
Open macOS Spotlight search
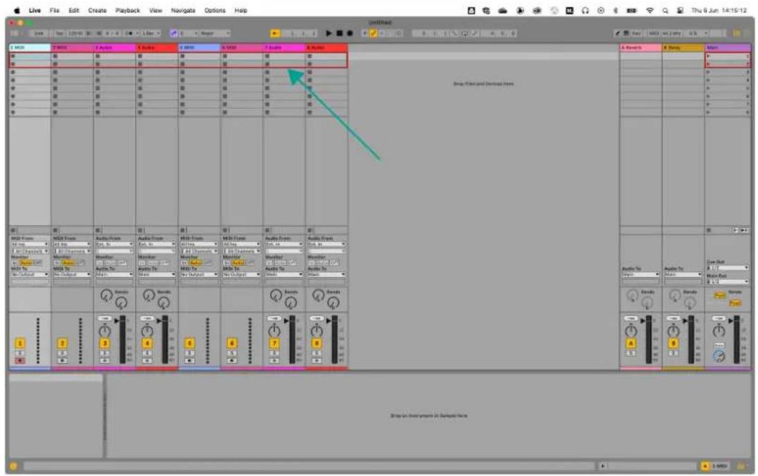click(x=665, y=10)
